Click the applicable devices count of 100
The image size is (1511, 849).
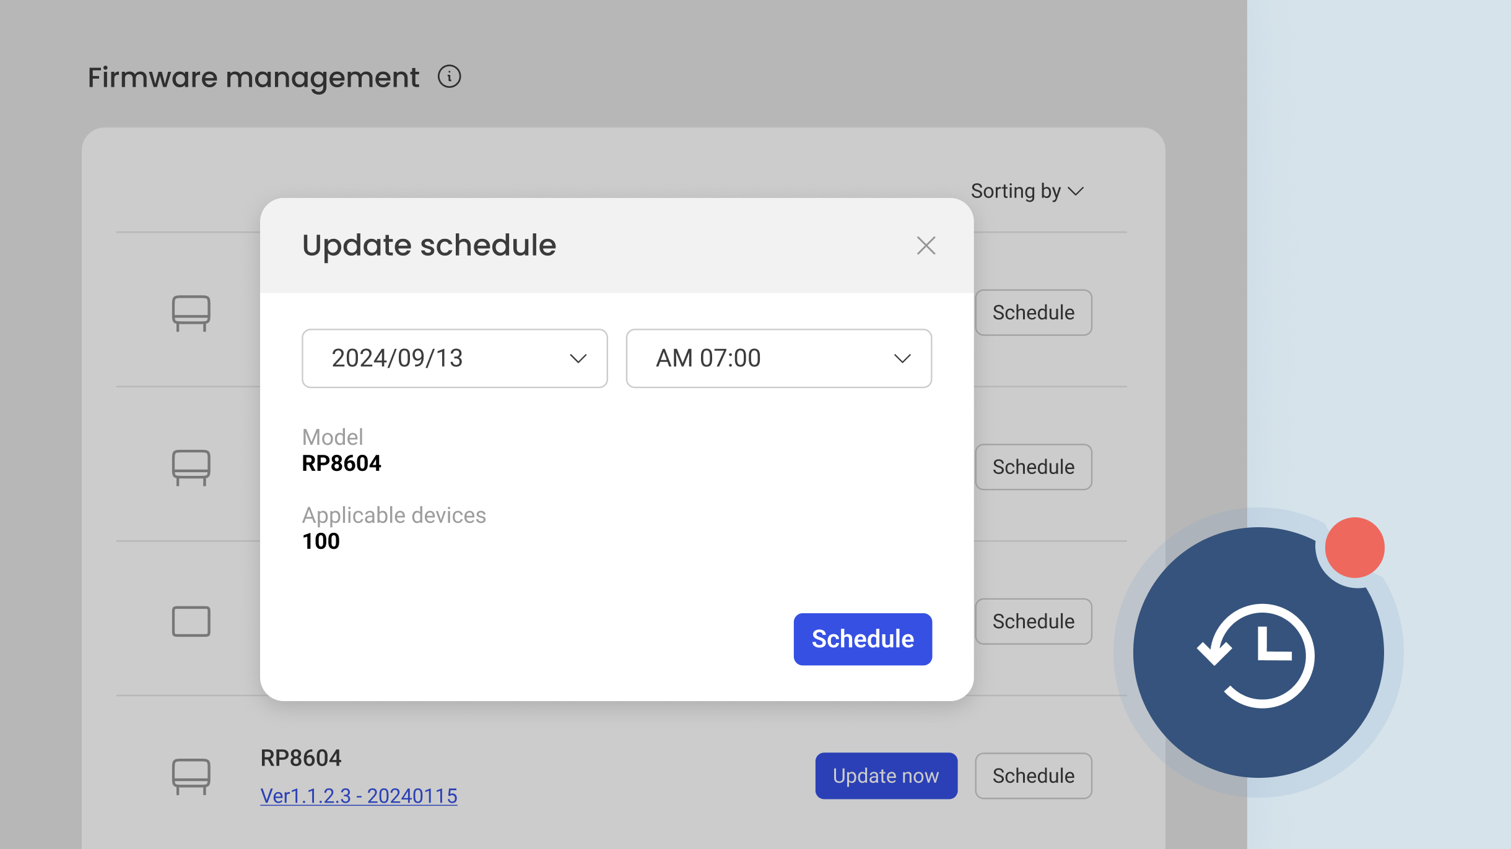tap(321, 541)
